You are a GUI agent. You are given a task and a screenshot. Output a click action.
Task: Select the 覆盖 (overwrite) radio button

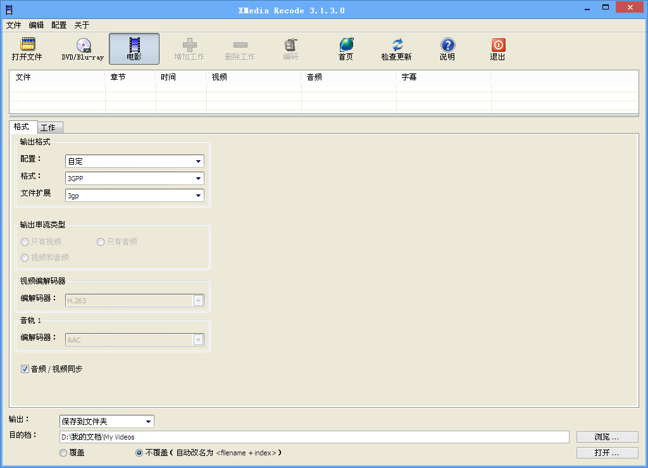click(63, 453)
